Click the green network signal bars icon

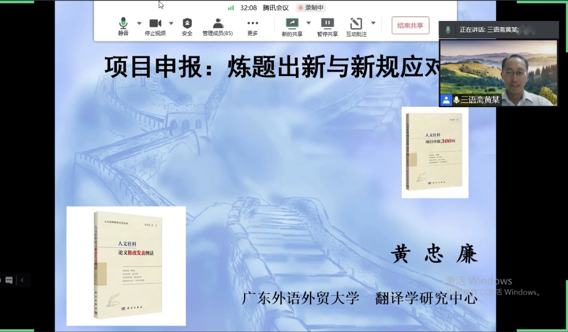231,8
